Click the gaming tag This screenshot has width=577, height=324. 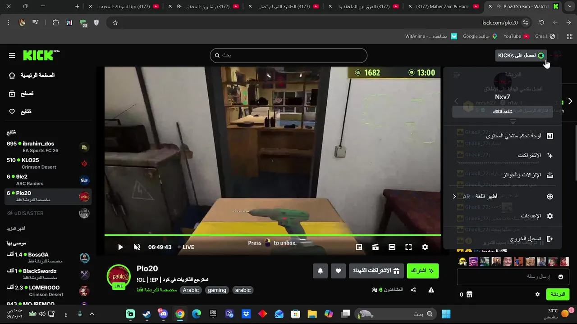pyautogui.click(x=217, y=290)
